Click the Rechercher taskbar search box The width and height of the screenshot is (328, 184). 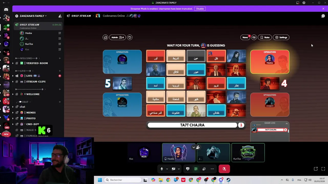pyautogui.click(x=123, y=180)
